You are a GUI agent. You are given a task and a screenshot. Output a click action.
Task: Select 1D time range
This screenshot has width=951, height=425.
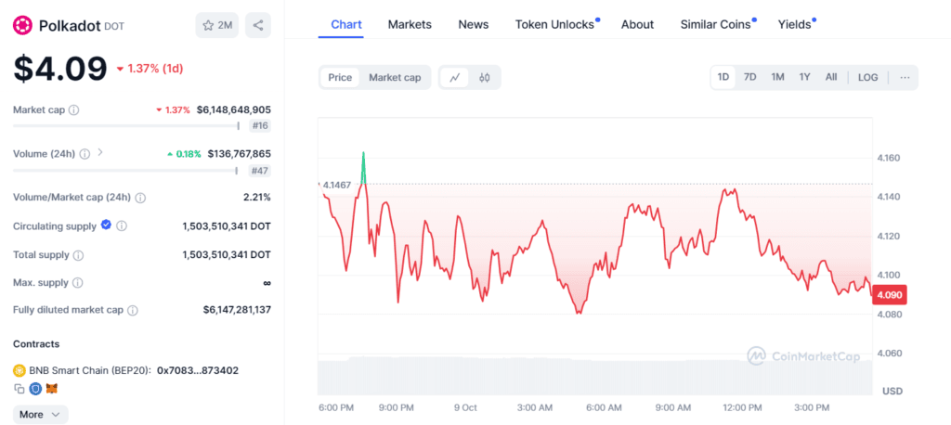(723, 78)
